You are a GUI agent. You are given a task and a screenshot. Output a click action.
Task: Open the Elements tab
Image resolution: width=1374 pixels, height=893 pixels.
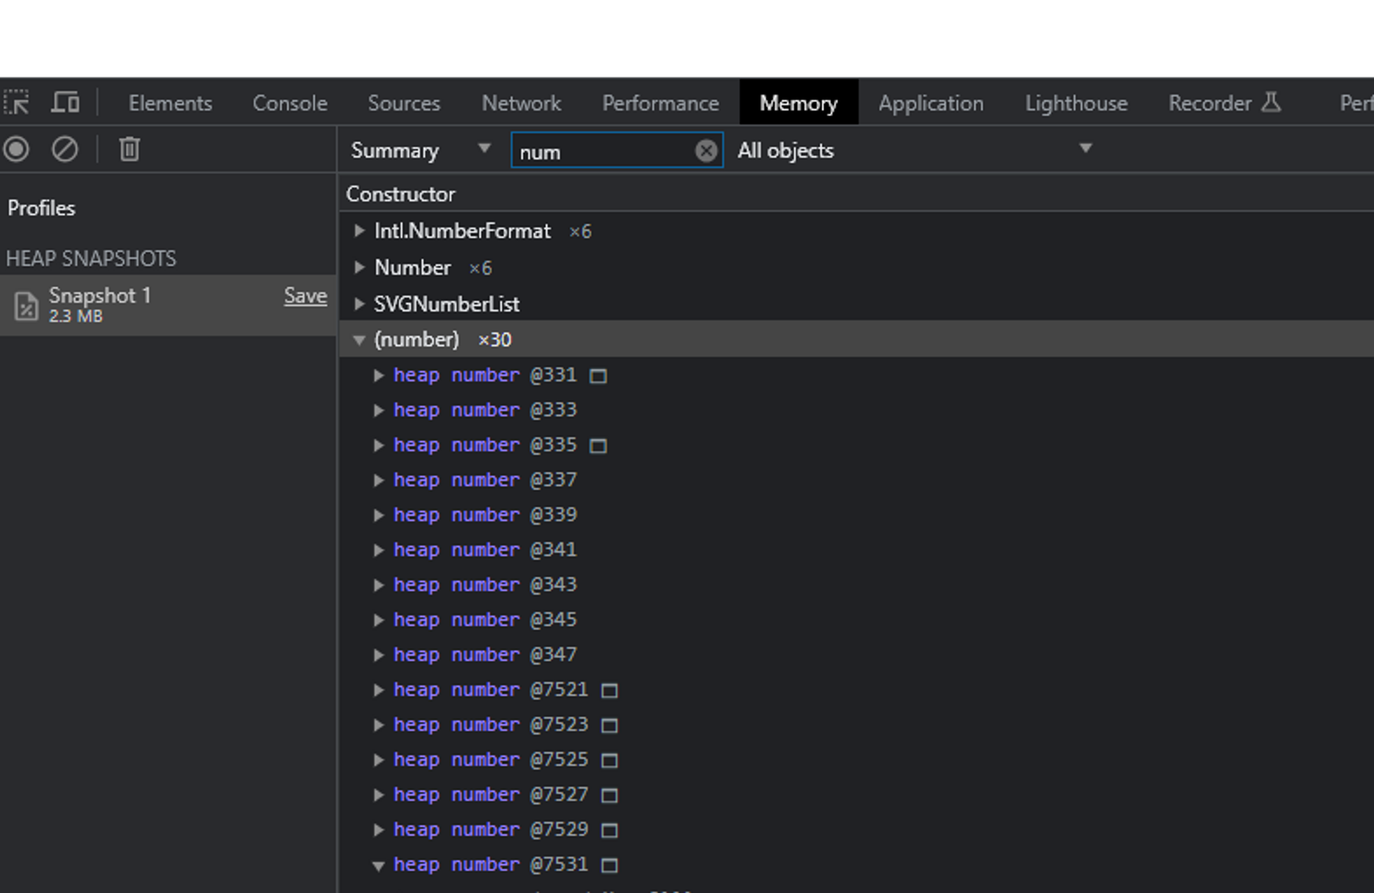(170, 103)
